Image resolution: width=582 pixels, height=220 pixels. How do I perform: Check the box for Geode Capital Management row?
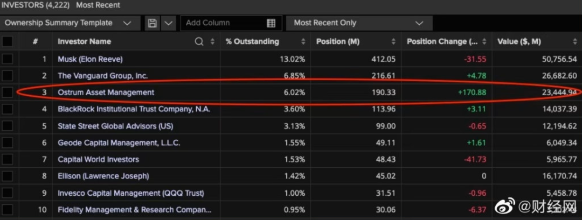pyautogui.click(x=8, y=143)
